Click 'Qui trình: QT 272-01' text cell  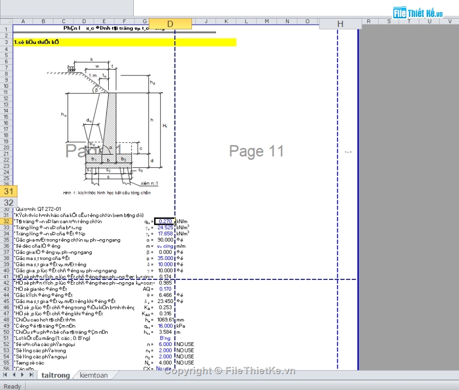click(x=38, y=209)
